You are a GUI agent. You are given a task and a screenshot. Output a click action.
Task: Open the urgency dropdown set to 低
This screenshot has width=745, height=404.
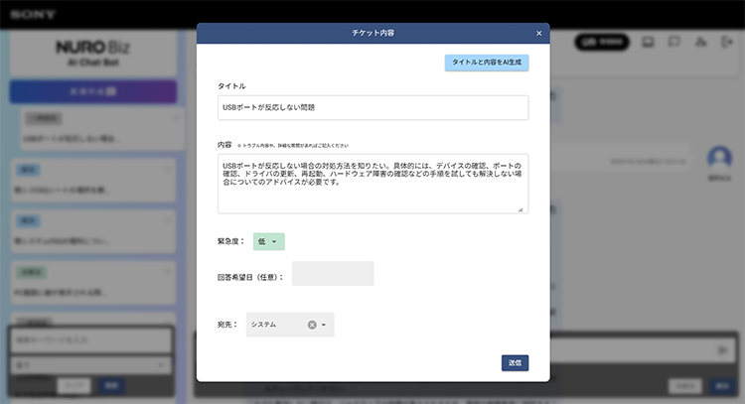(269, 241)
